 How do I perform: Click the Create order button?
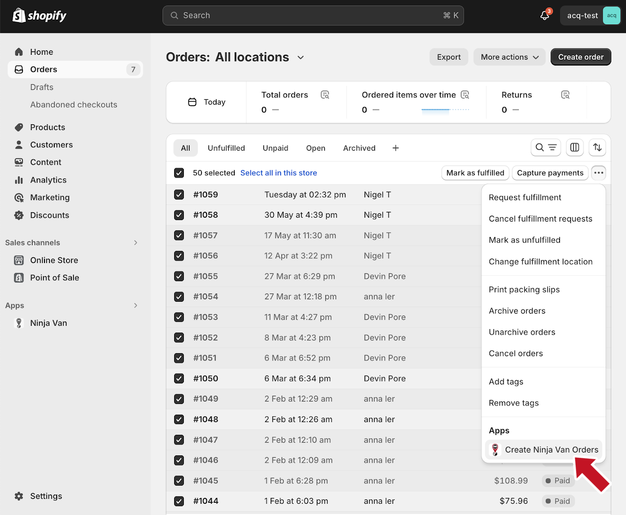pos(581,57)
